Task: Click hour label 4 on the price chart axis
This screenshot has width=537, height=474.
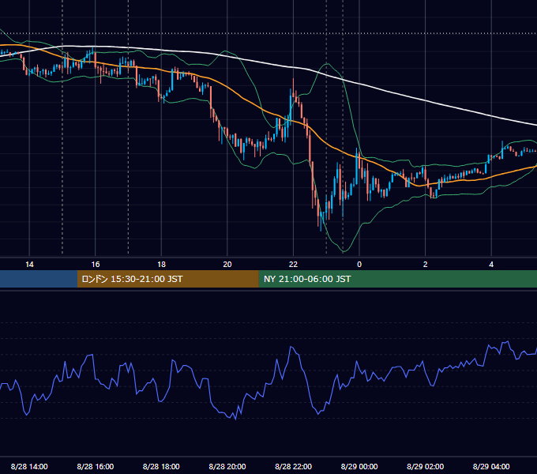Action: click(491, 264)
